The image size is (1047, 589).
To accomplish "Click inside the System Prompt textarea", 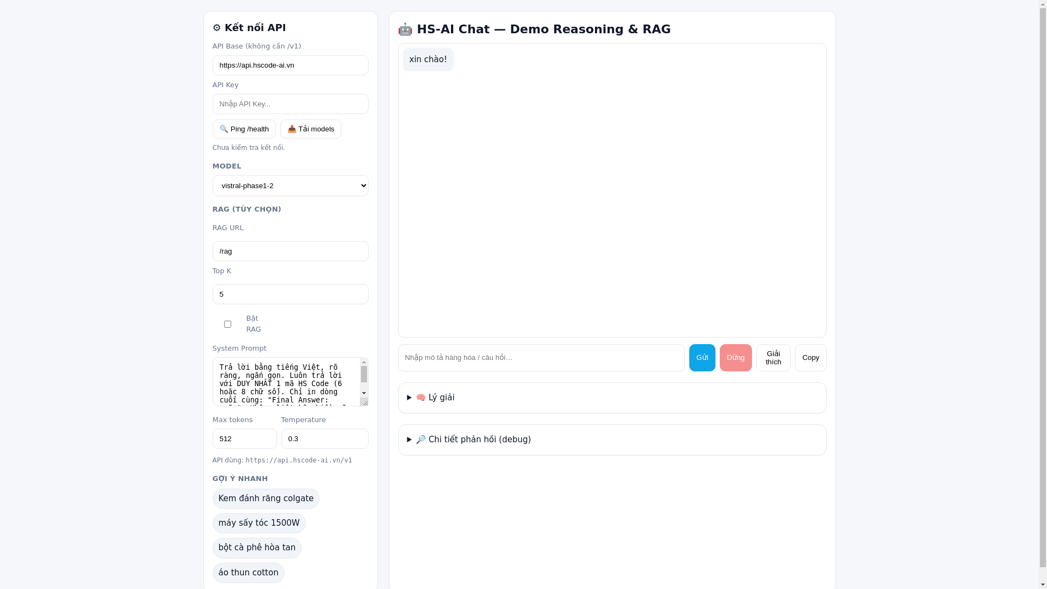I will [286, 382].
